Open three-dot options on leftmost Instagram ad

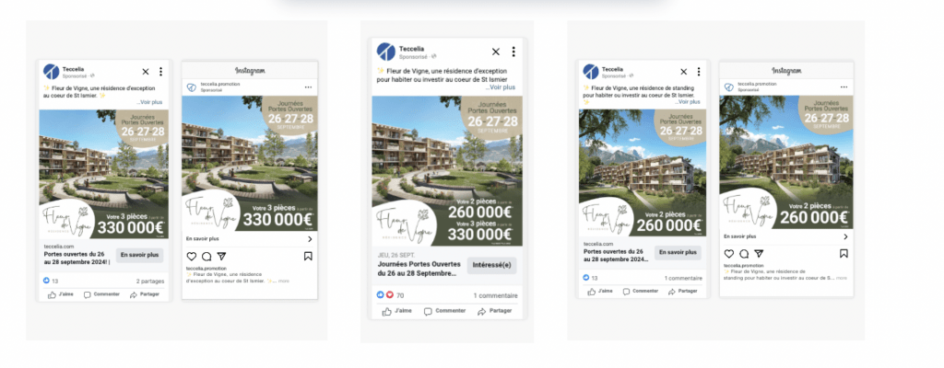(308, 87)
